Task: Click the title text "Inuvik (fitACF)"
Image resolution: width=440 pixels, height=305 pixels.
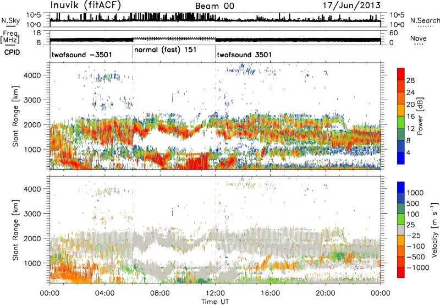Action: (x=86, y=5)
